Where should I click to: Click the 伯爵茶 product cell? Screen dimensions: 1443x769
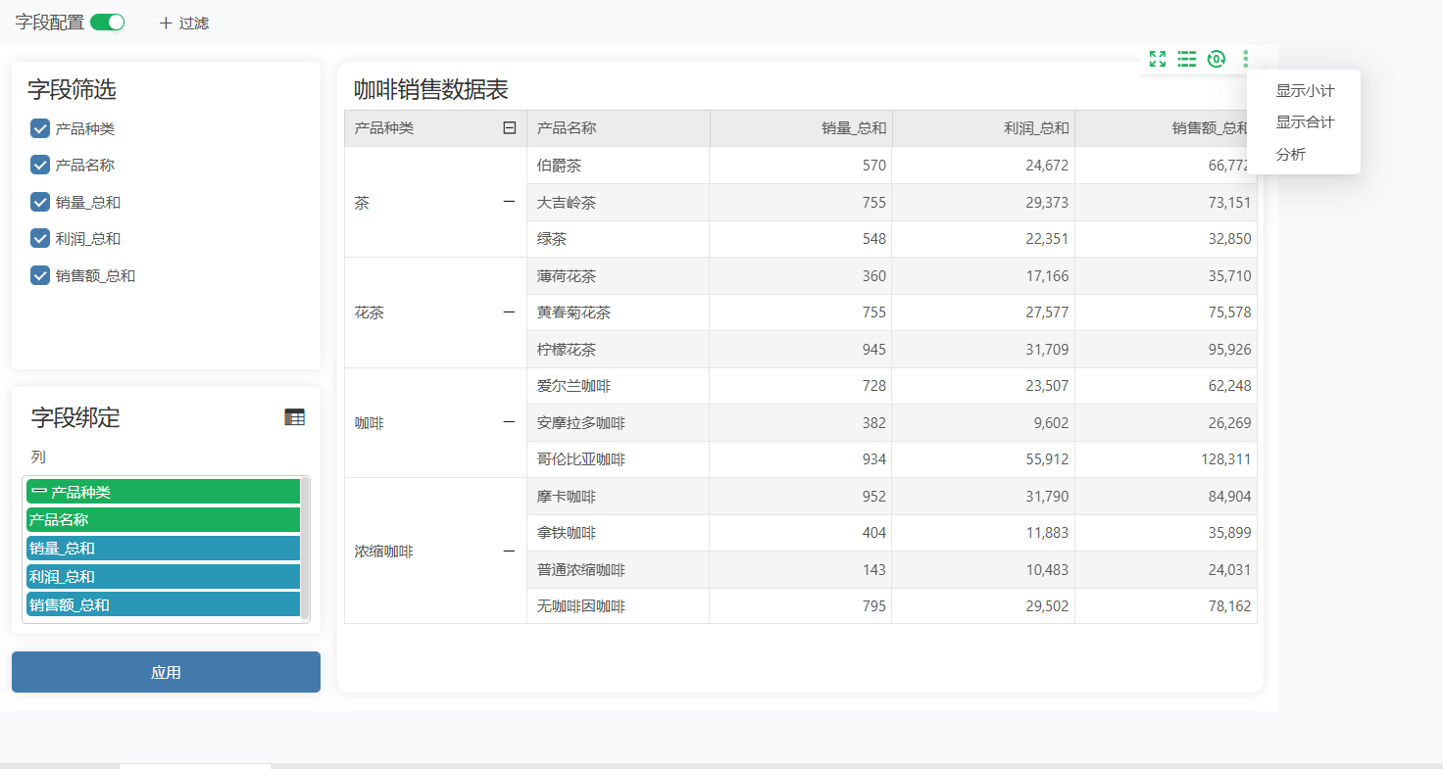(x=618, y=166)
